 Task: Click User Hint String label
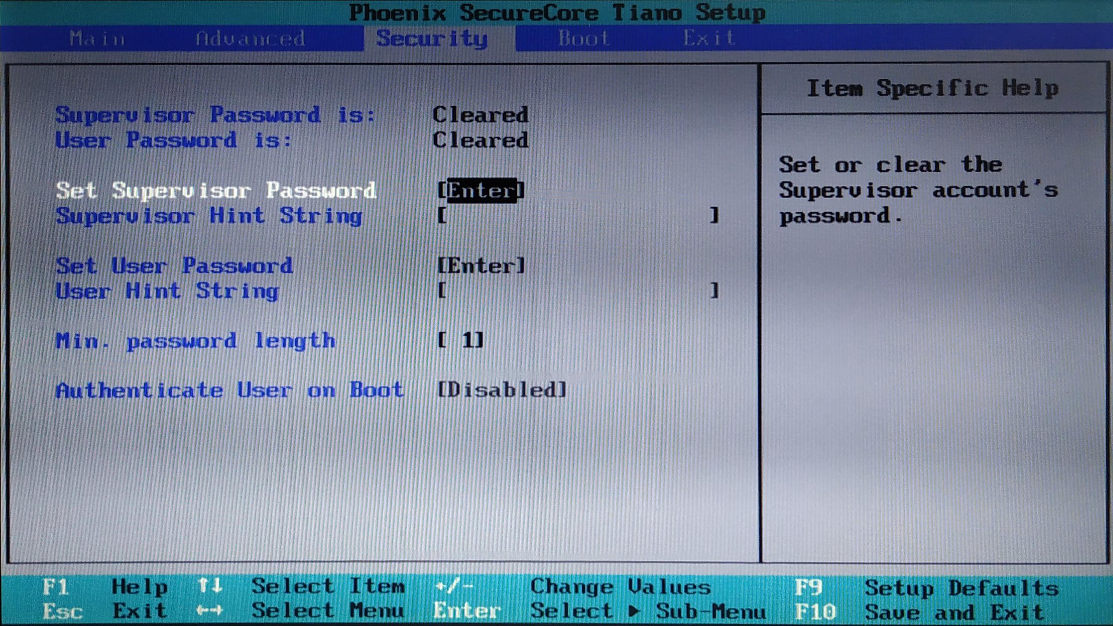(167, 291)
